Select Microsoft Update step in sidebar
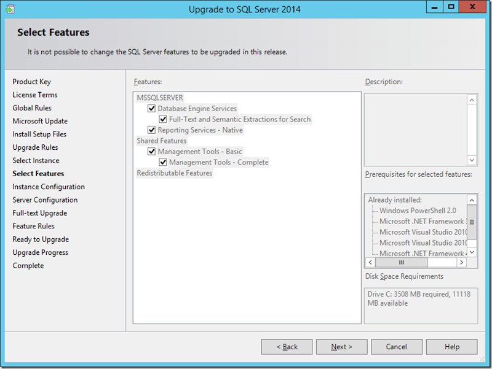The image size is (492, 369). [40, 121]
